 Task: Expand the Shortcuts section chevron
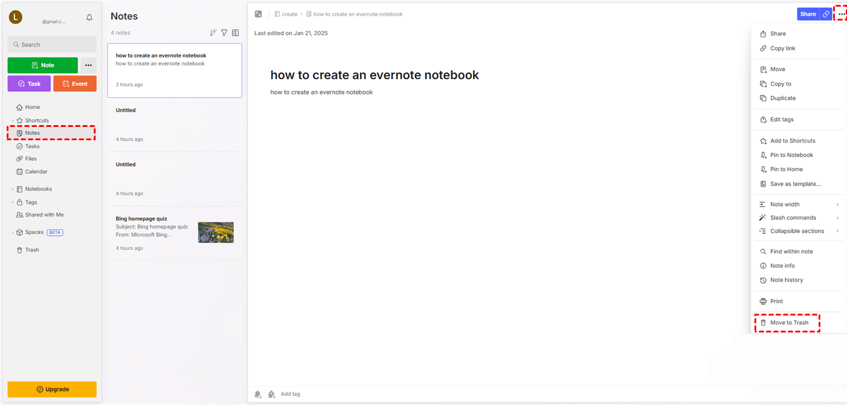coord(12,120)
